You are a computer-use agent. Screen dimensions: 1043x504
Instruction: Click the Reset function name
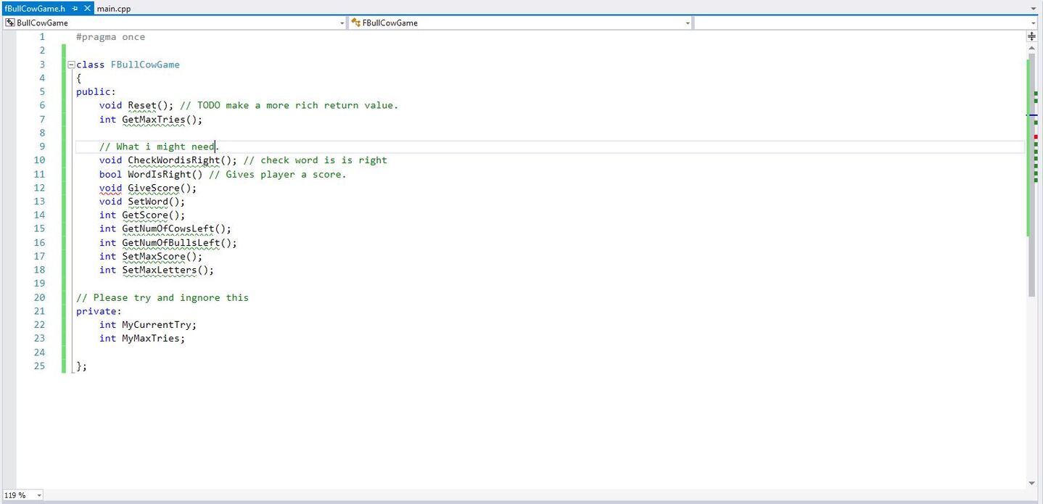tap(142, 105)
